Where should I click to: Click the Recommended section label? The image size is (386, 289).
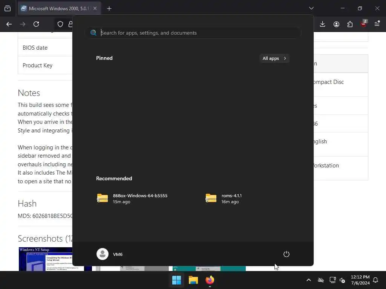coord(114,178)
